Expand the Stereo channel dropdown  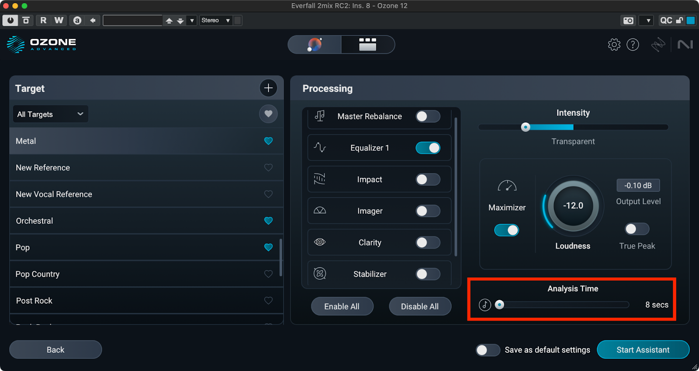coord(215,21)
